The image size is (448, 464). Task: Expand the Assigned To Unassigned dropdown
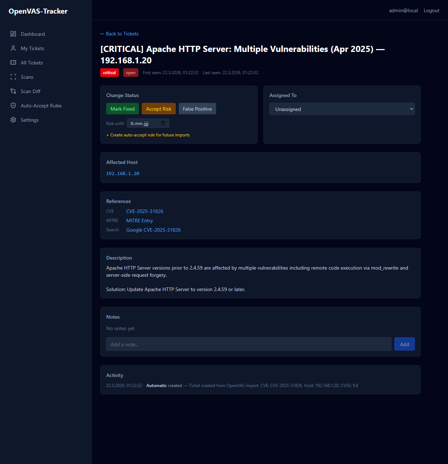pyautogui.click(x=342, y=109)
